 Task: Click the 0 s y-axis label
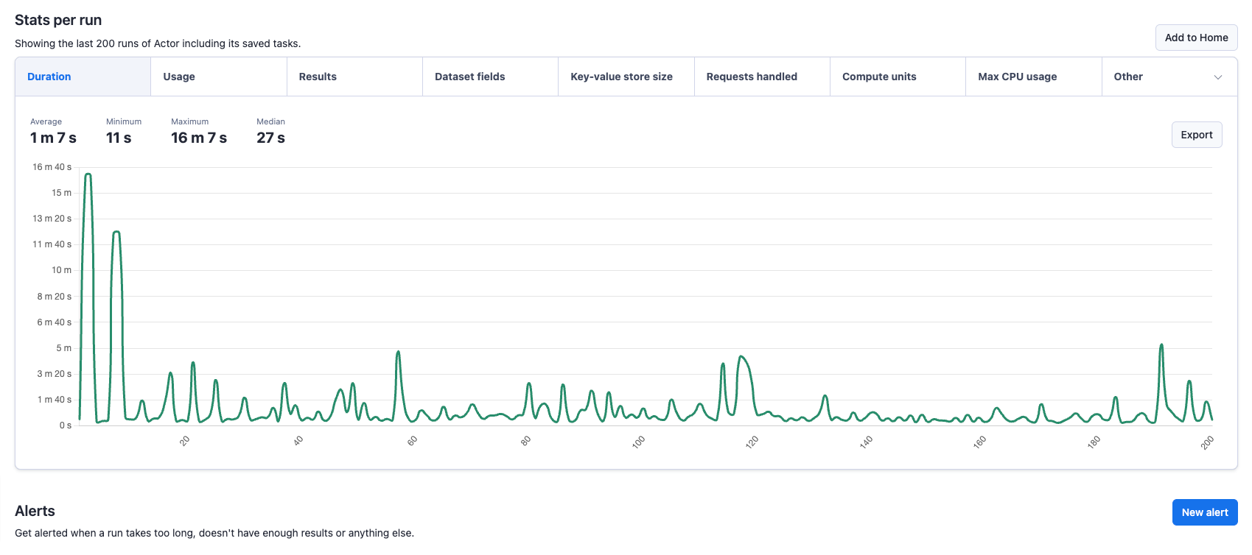click(x=66, y=425)
